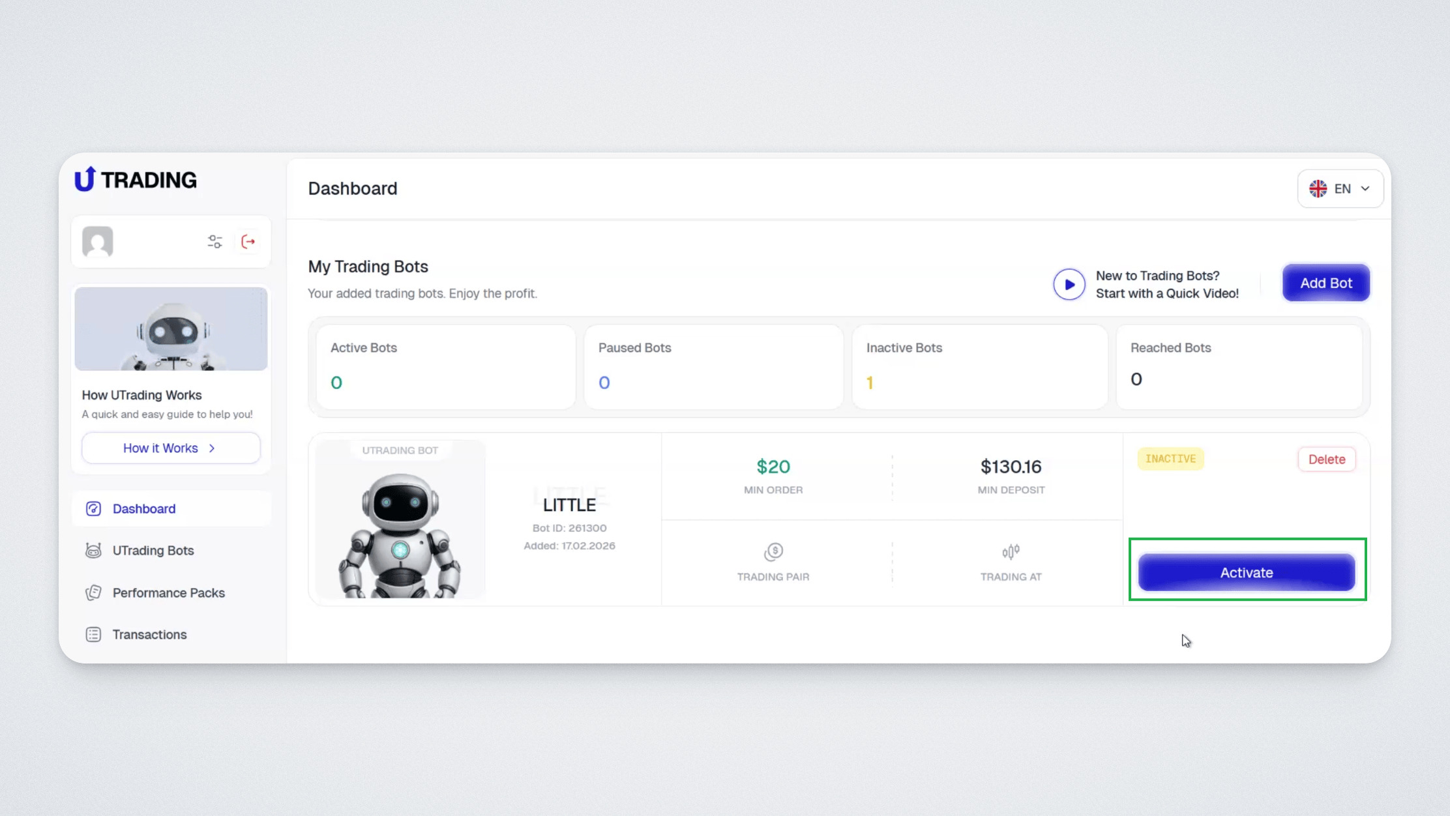Click the How it Works chevron arrow

tap(212, 448)
